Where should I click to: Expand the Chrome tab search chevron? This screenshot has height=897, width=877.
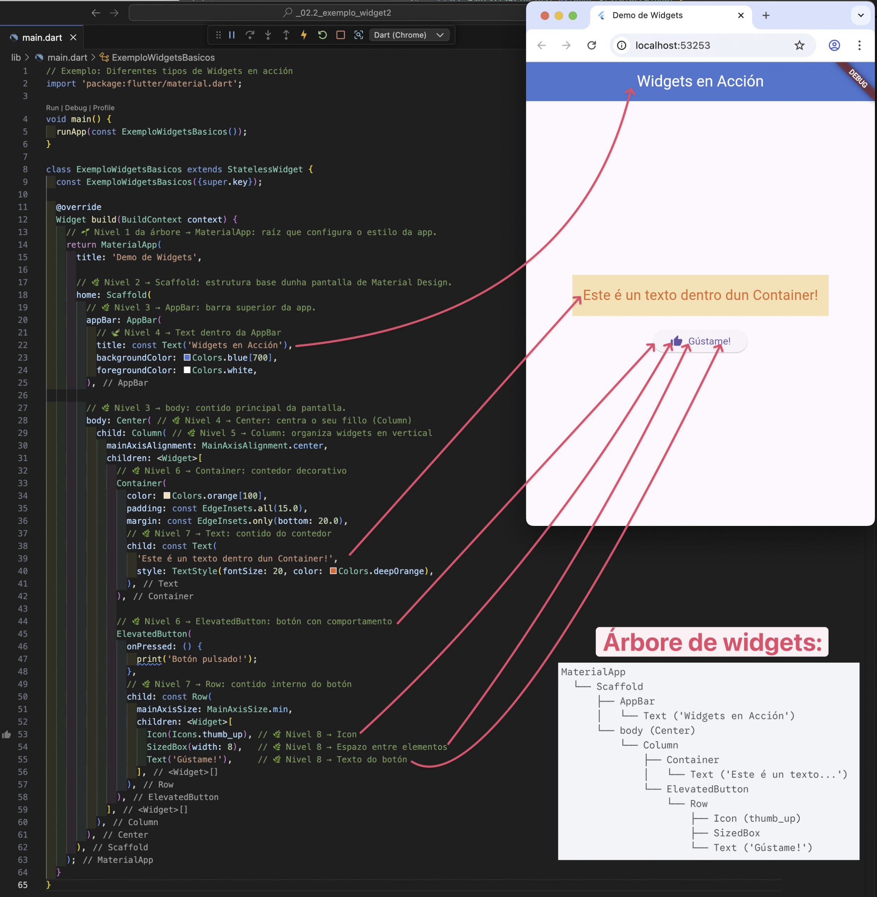point(861,15)
